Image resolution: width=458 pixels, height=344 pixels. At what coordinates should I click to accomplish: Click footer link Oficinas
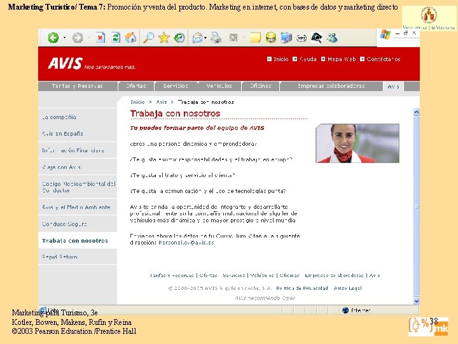pyautogui.click(x=289, y=276)
